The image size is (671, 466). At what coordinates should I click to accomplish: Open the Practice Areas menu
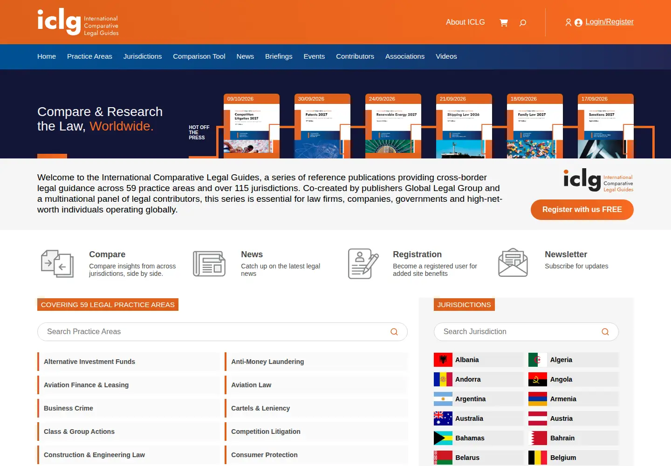click(x=89, y=56)
